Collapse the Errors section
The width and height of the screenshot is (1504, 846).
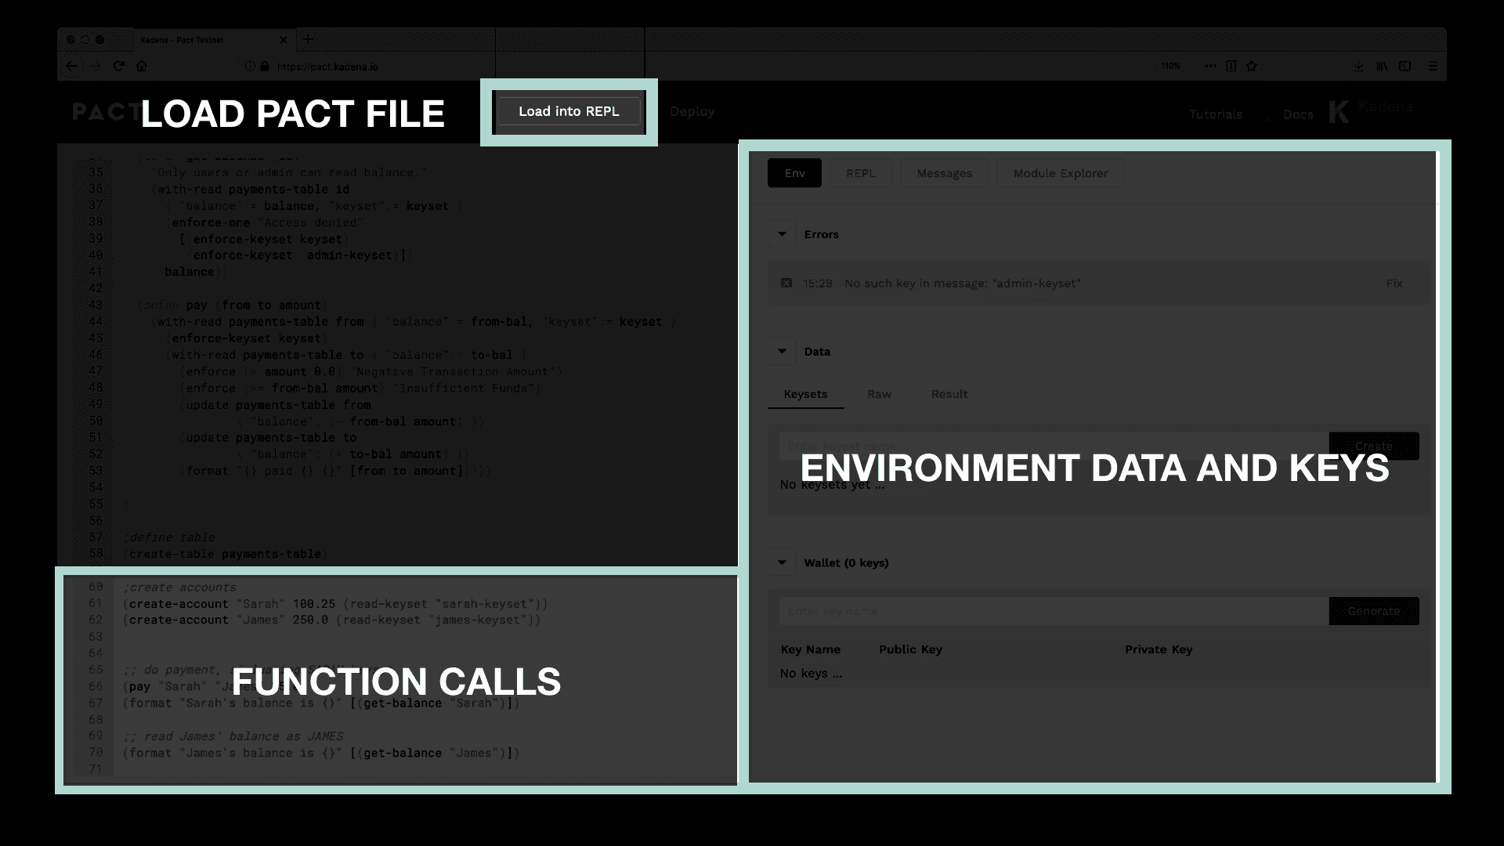(782, 234)
